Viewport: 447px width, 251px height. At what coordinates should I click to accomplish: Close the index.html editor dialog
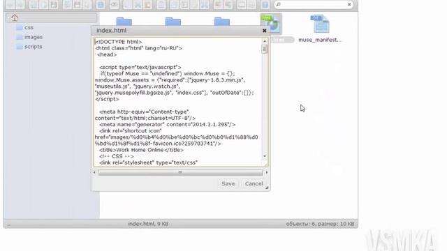(x=264, y=31)
